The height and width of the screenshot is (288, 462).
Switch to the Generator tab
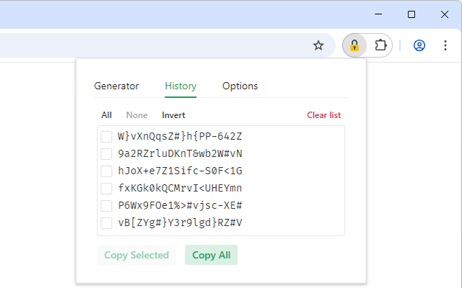[x=116, y=86]
